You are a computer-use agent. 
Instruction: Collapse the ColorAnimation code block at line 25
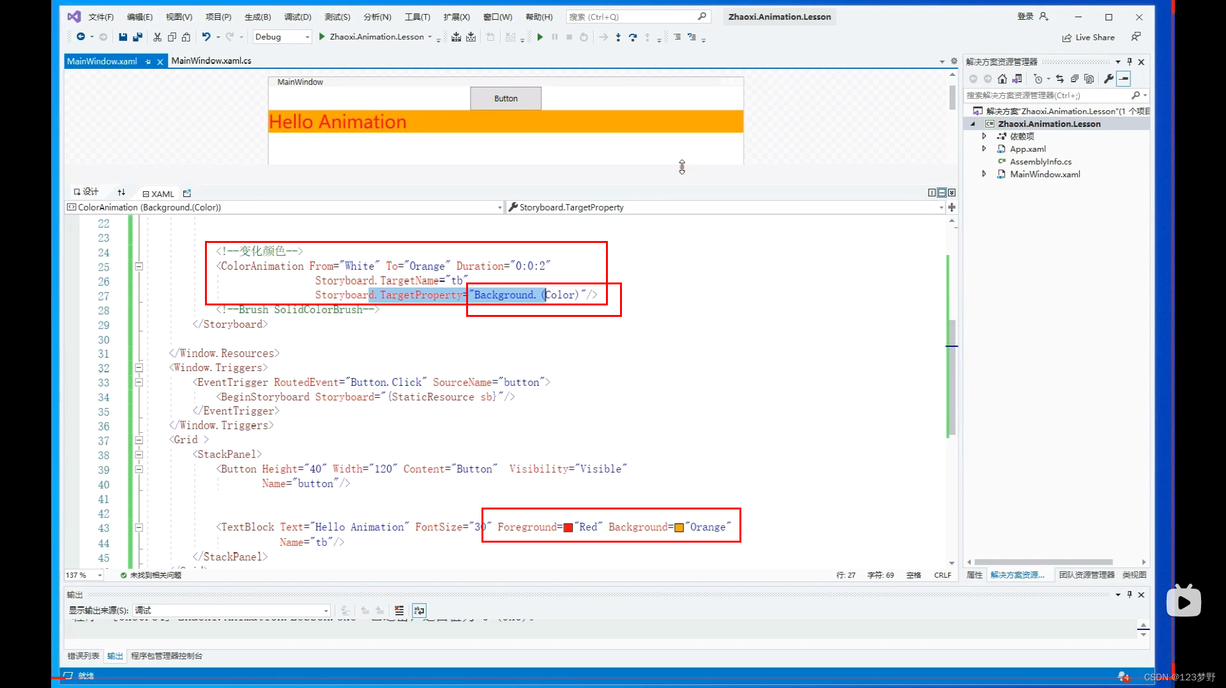tap(139, 267)
